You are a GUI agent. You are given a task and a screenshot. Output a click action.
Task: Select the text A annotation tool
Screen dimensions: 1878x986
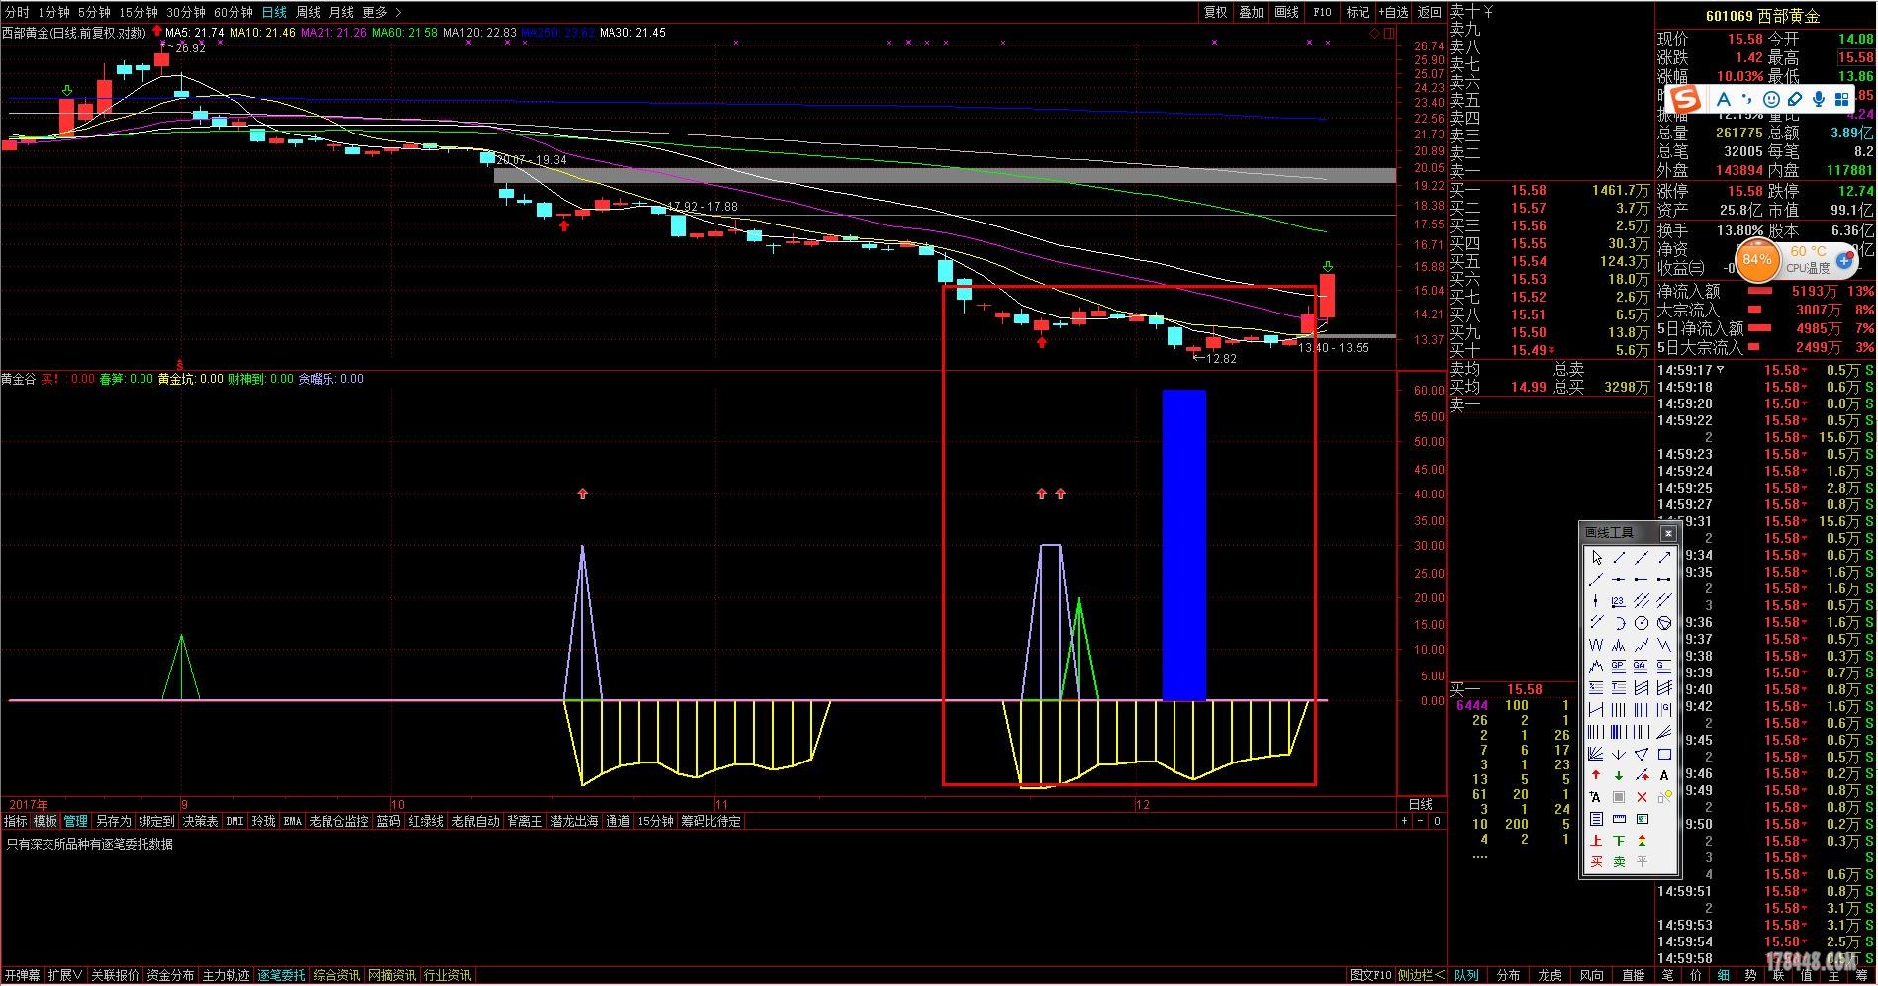[x=1664, y=775]
